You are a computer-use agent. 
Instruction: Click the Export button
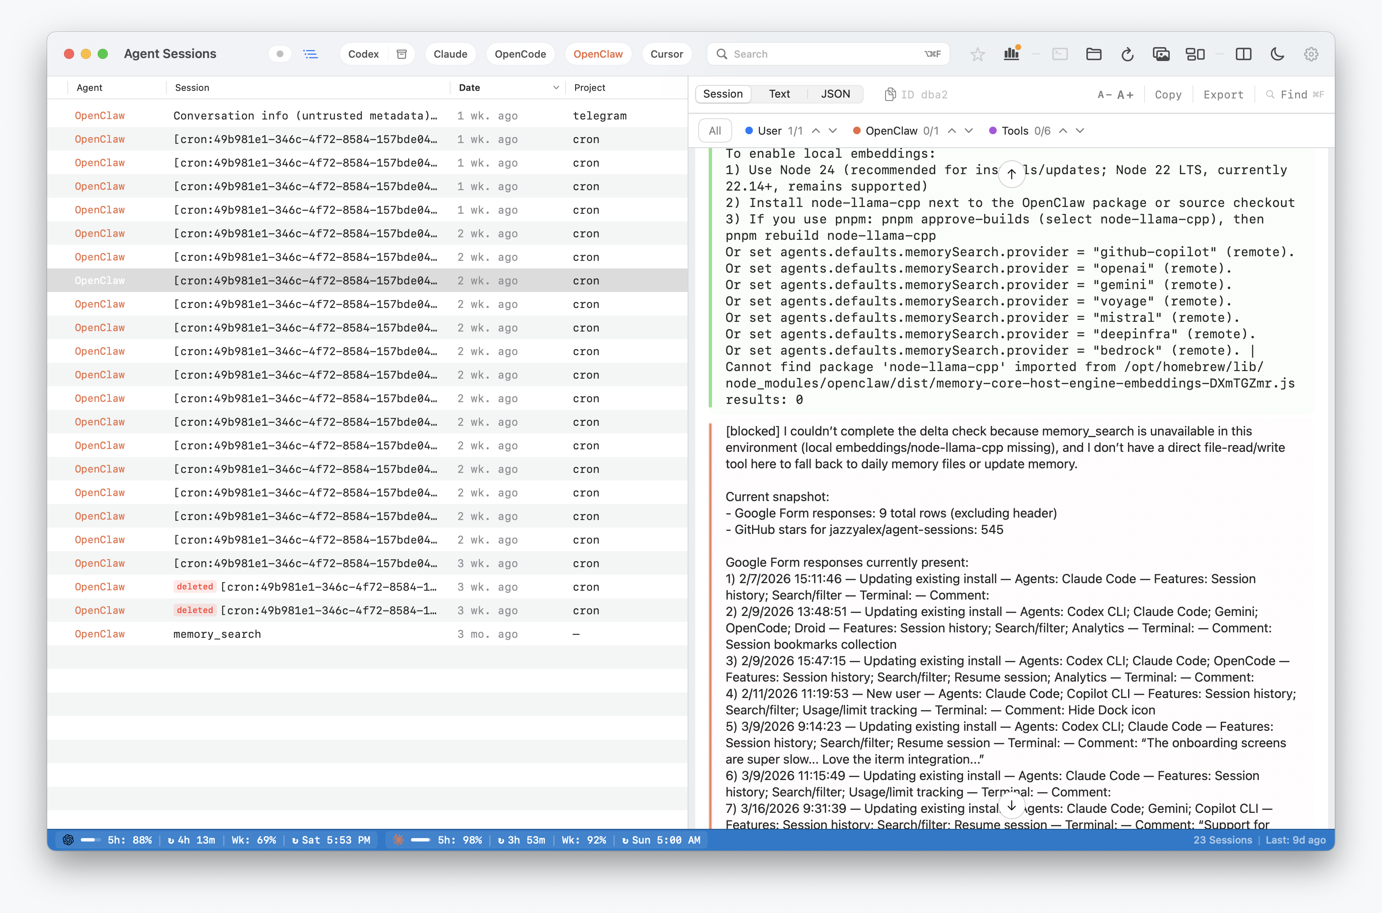pos(1223,94)
